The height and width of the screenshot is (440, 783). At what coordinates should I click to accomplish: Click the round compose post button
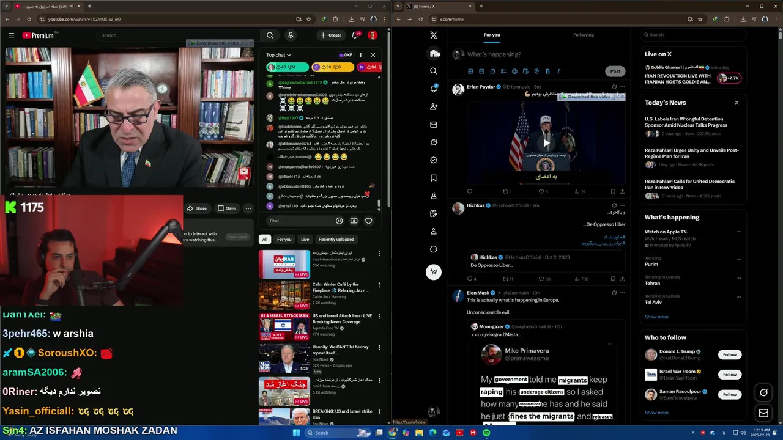tap(434, 272)
